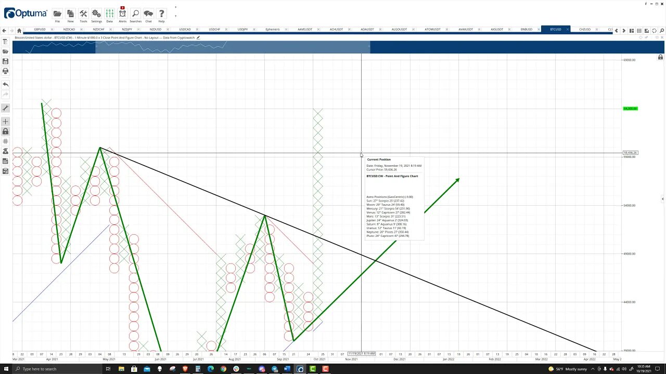Switch to the Ephemeris tab
Screen dimensions: 666x374
(272, 30)
